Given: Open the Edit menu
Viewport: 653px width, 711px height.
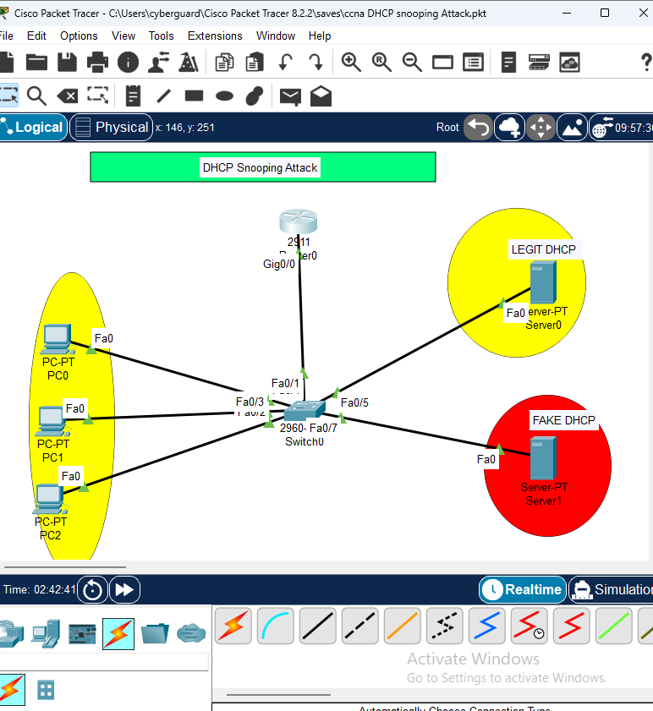Looking at the screenshot, I should coord(36,36).
